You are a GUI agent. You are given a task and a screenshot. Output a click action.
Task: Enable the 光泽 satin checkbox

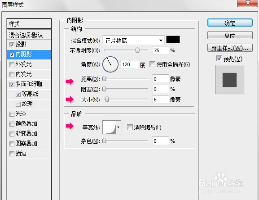click(x=12, y=114)
